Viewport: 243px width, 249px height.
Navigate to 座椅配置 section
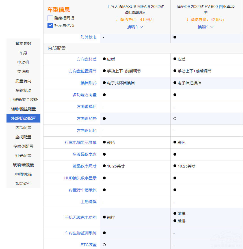point(23,137)
